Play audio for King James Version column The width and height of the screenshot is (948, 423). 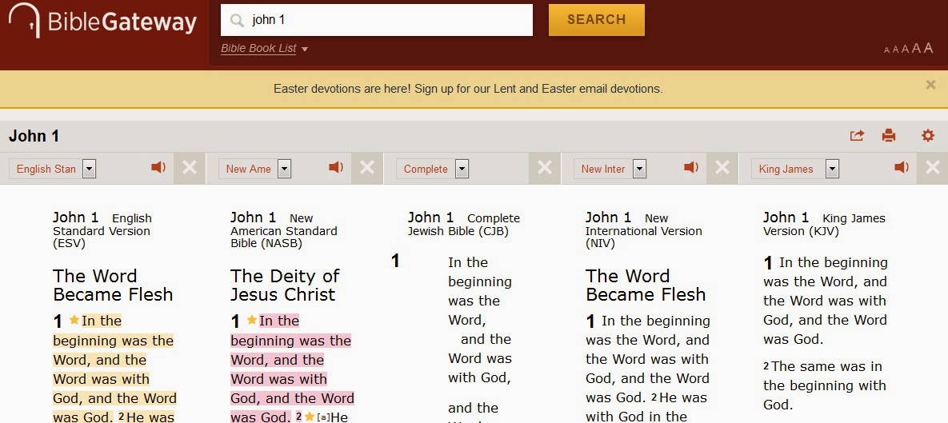(902, 167)
